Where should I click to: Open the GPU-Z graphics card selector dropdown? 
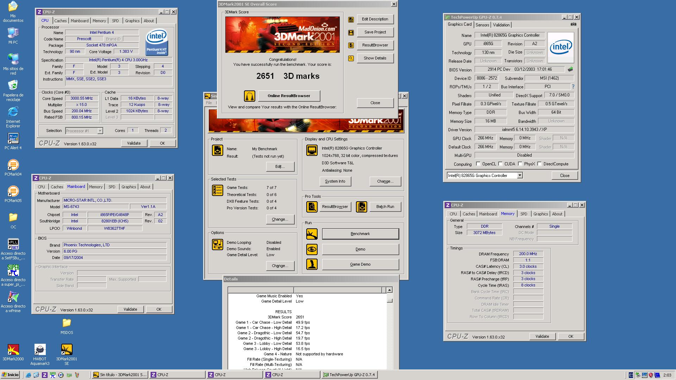pos(520,176)
